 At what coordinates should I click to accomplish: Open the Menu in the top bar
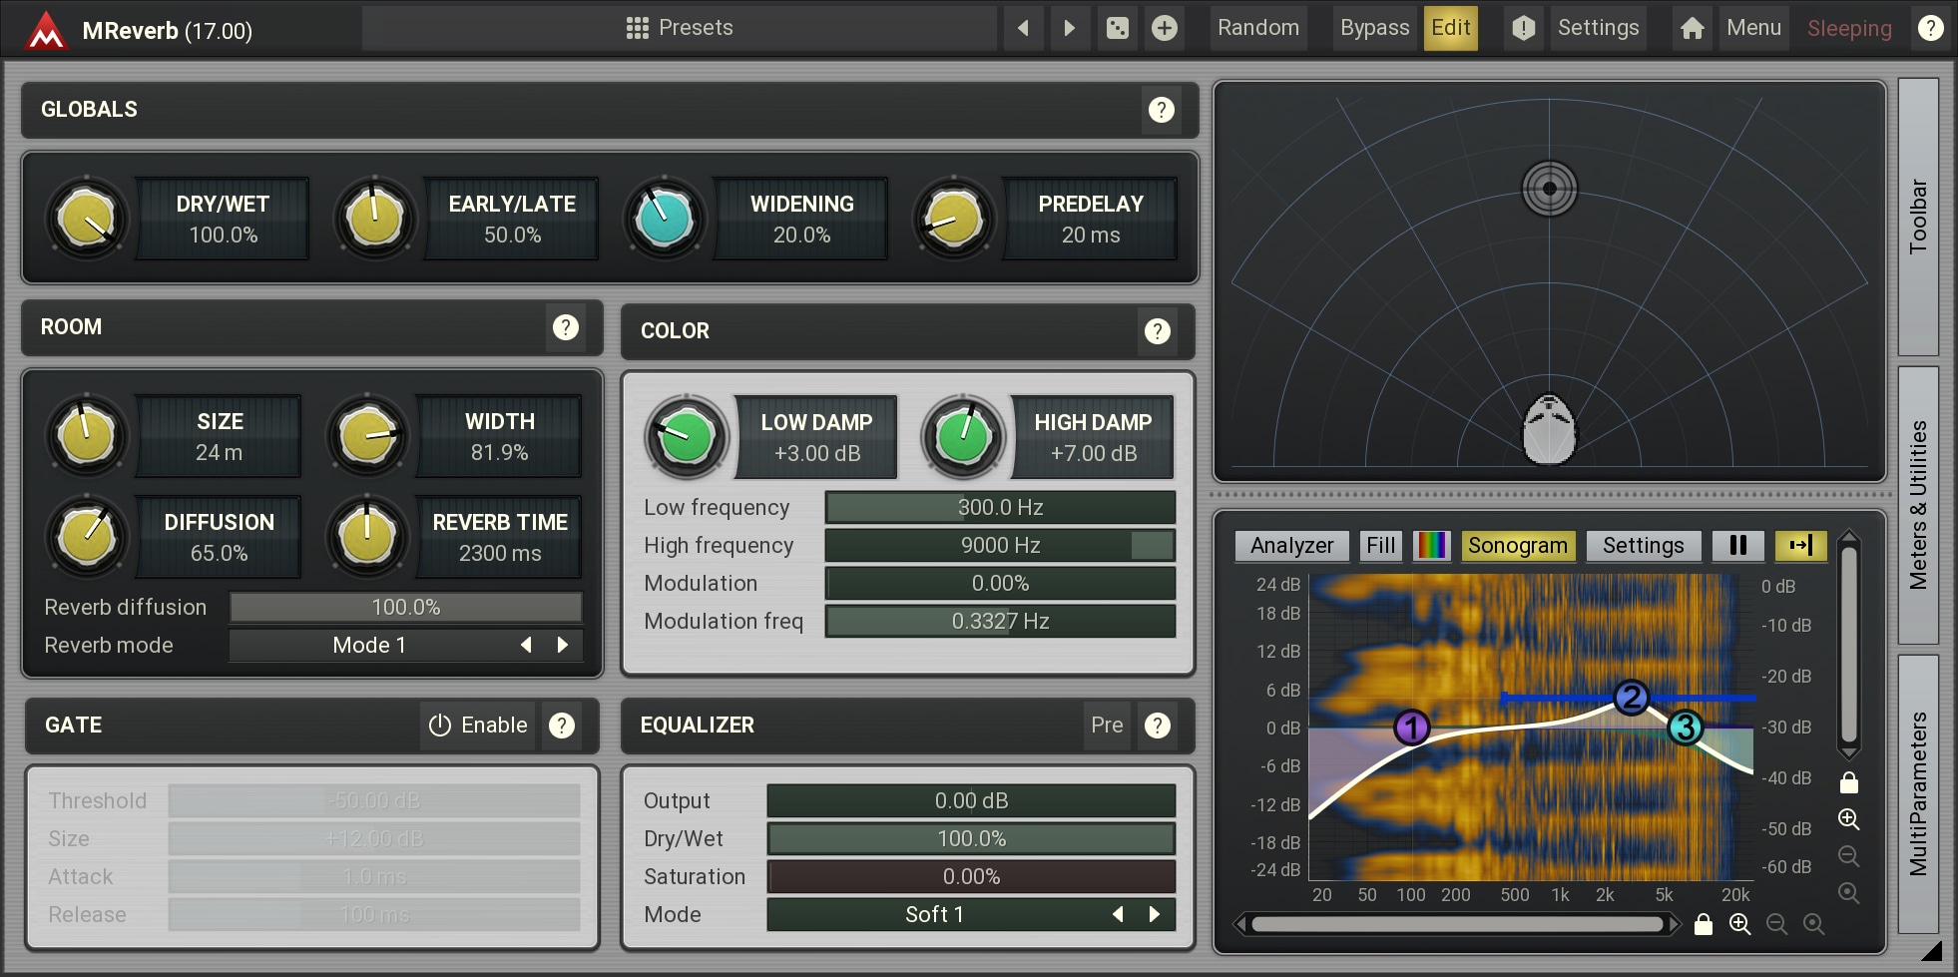1753,28
